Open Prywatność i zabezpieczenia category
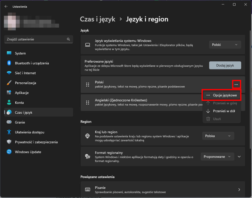The image size is (252, 198). coord(39,142)
